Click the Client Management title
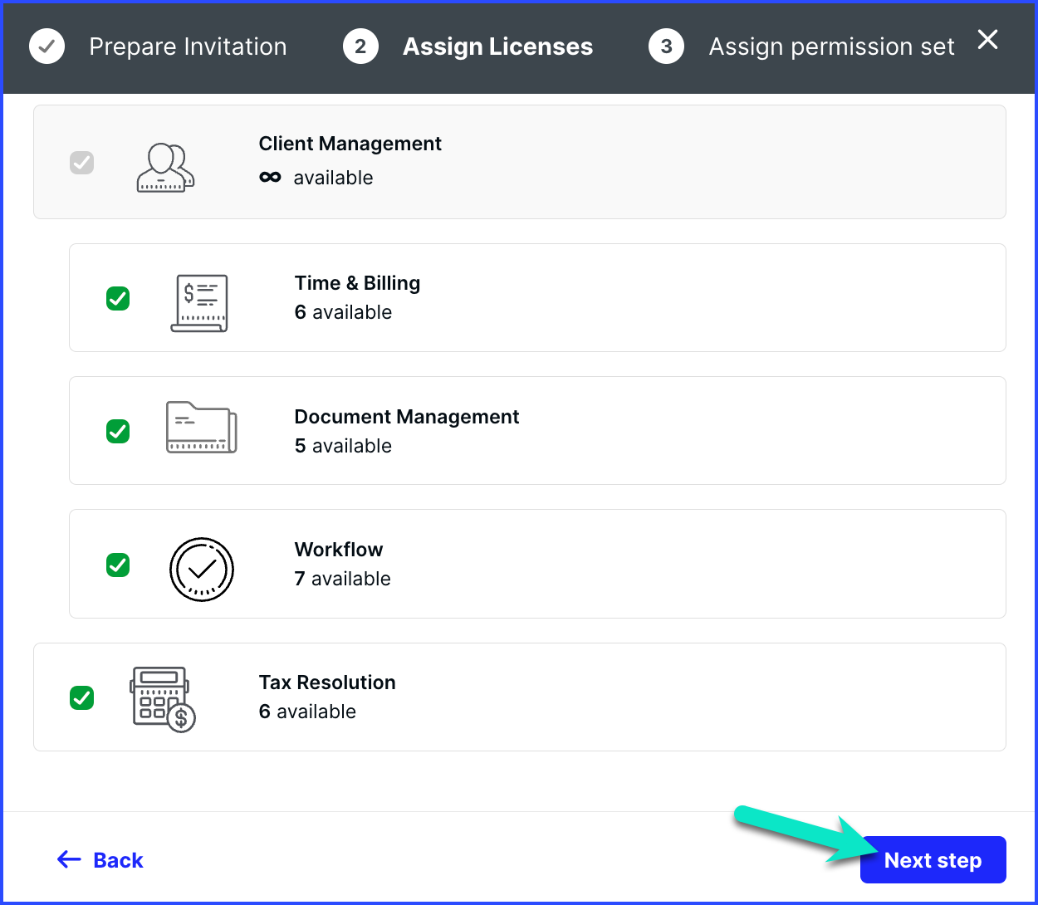The image size is (1038, 905). click(350, 144)
